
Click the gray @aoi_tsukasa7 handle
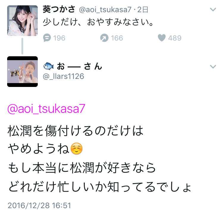[105, 10]
